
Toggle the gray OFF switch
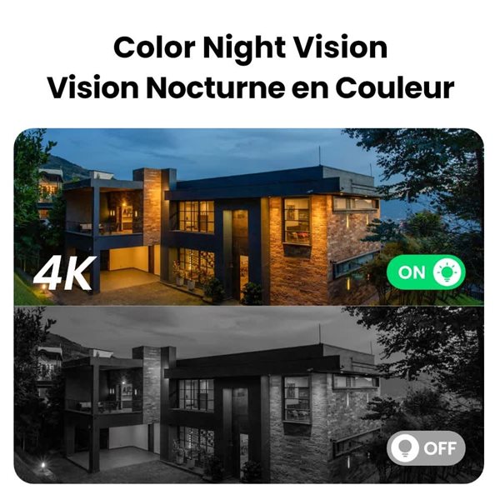pos(426,448)
